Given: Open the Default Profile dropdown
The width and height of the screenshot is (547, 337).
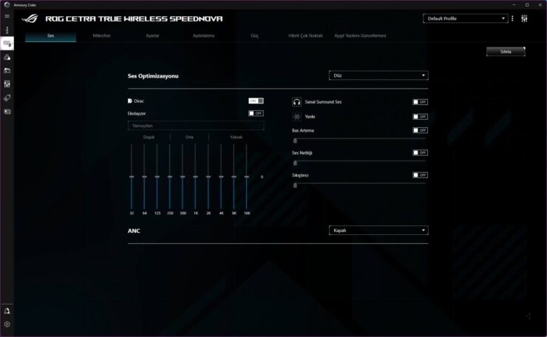Looking at the screenshot, I should click(x=466, y=18).
